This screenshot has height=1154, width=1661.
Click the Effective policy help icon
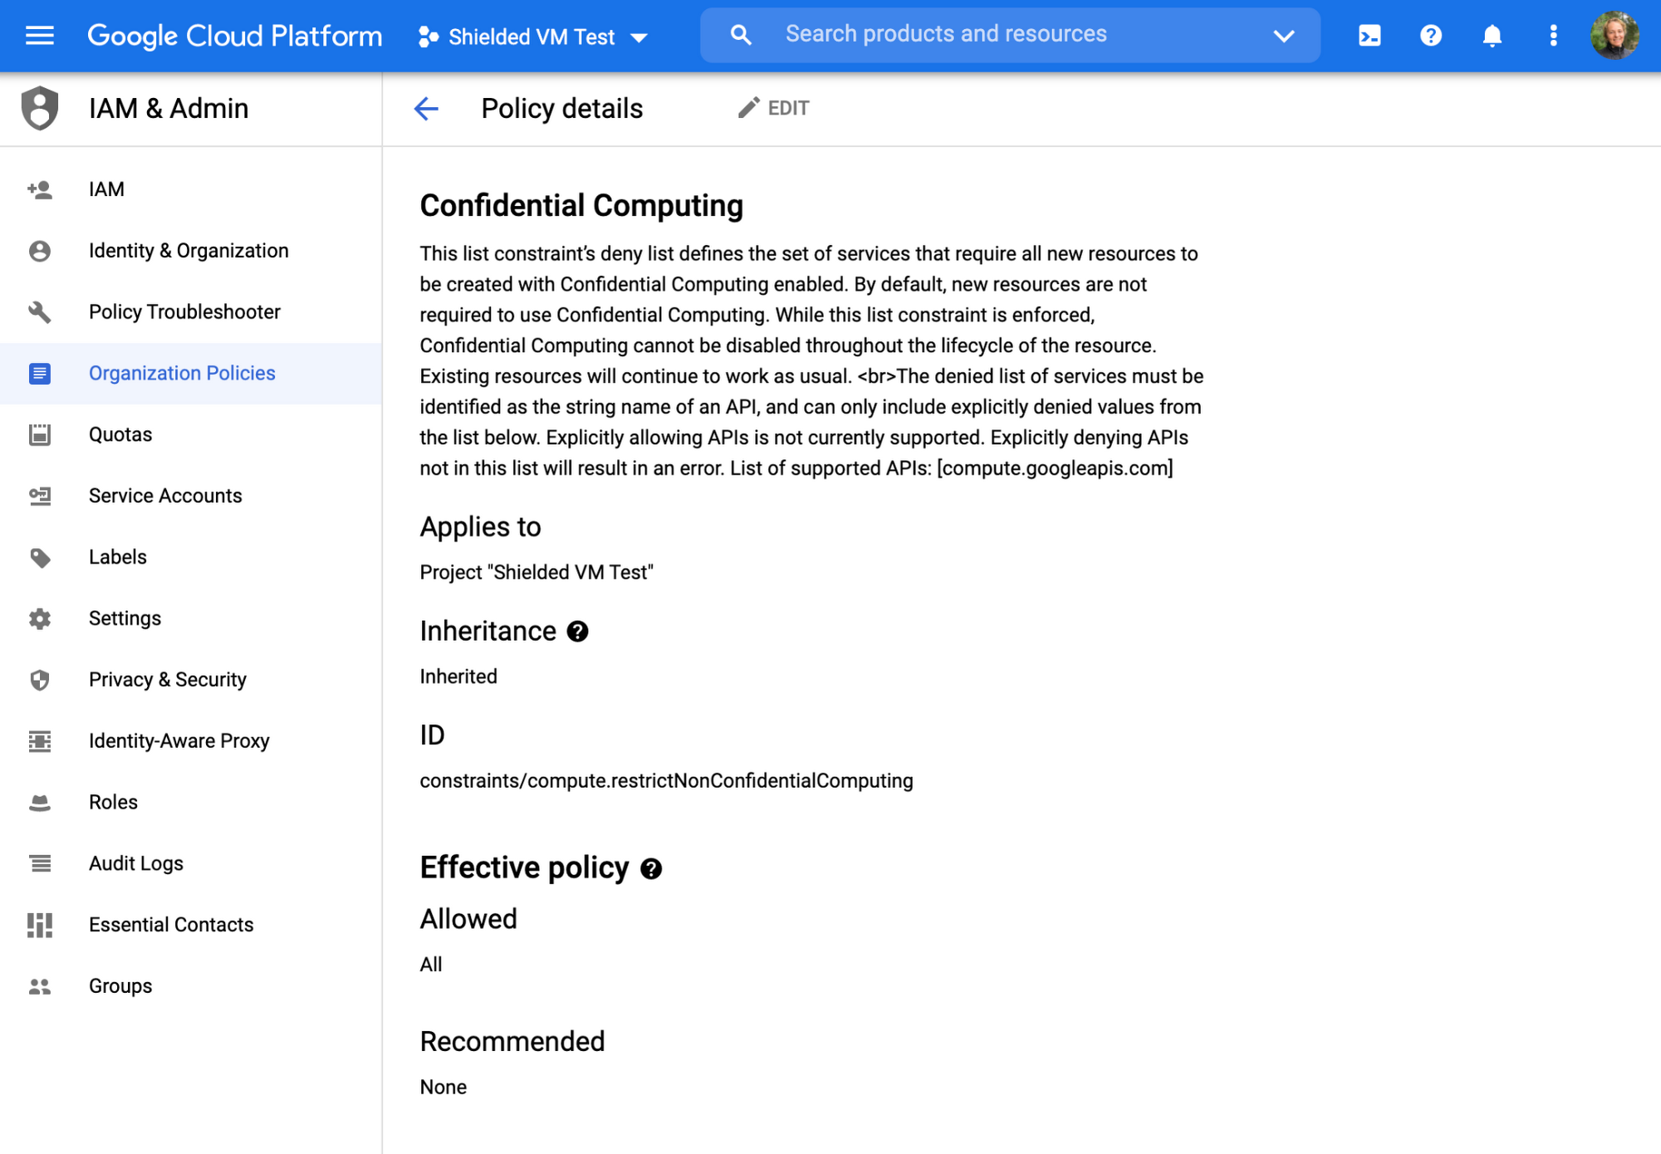[x=651, y=869]
